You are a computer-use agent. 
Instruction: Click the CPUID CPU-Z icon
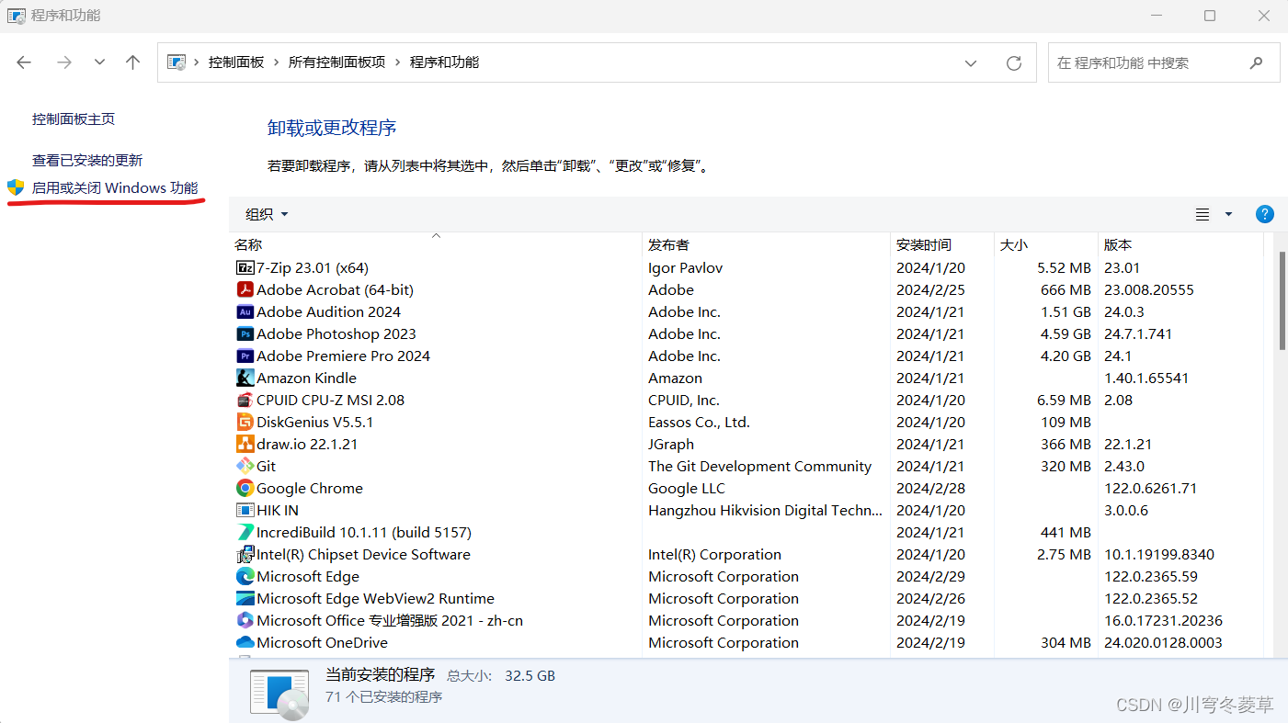(x=245, y=401)
